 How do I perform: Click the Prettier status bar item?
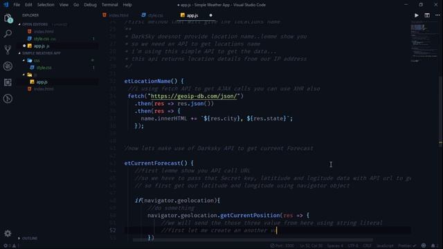pos(407,246)
